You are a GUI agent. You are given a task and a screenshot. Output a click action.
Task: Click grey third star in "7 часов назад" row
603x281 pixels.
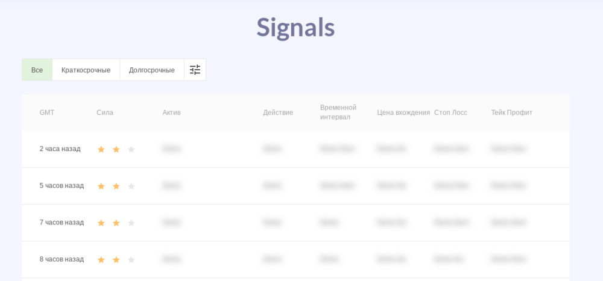point(131,223)
